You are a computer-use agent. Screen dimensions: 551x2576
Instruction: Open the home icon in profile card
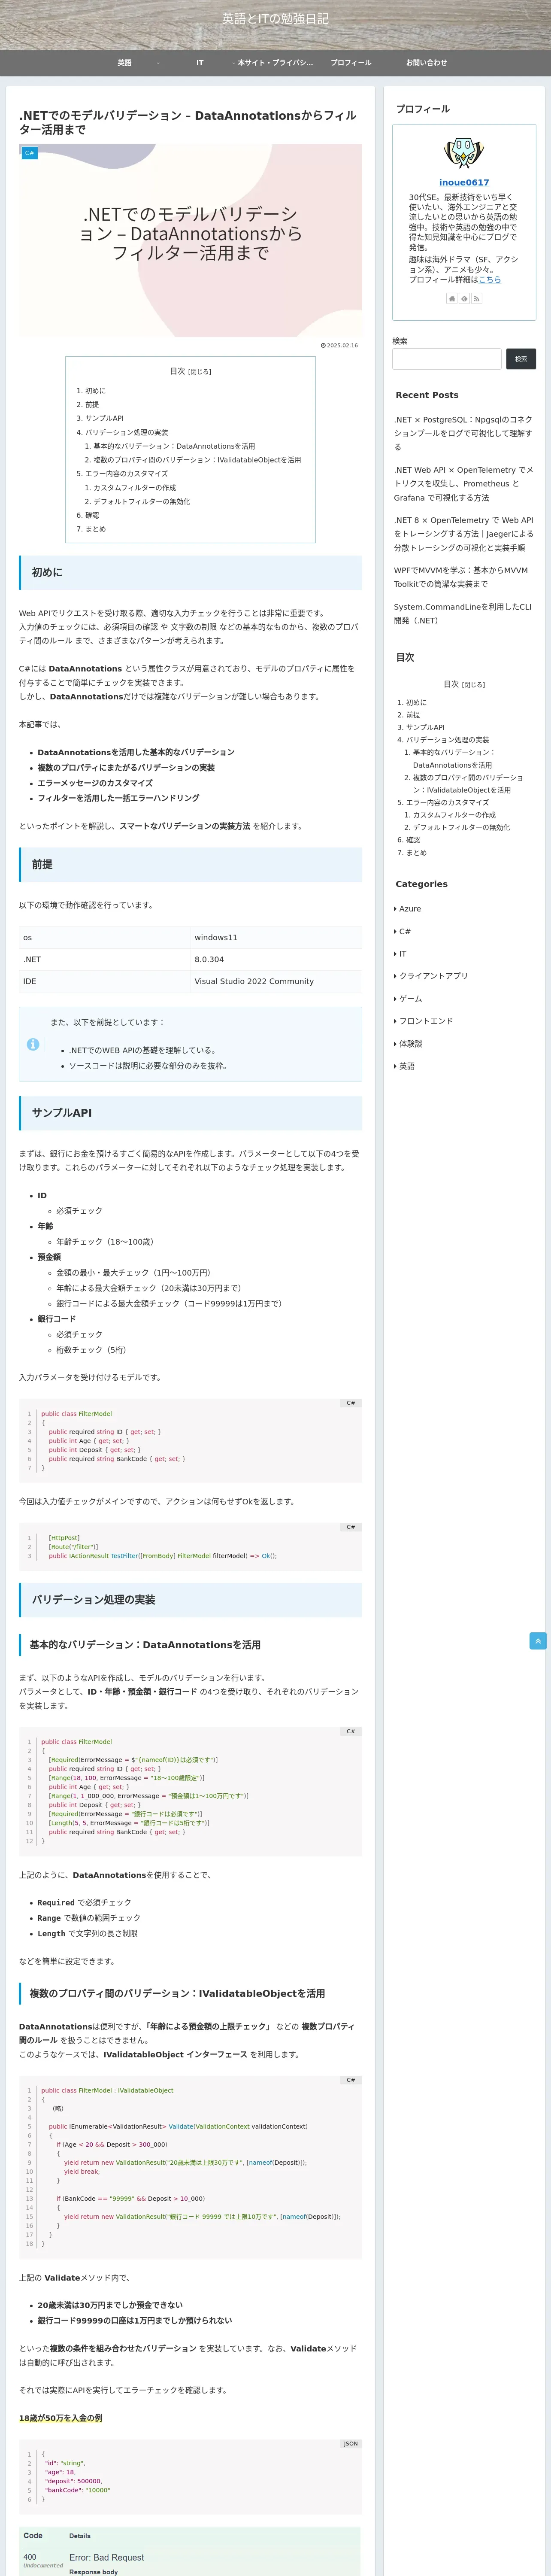pyautogui.click(x=452, y=298)
